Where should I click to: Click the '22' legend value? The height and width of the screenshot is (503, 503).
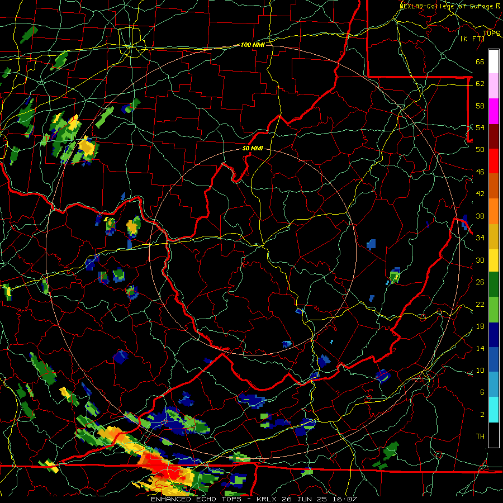480,304
